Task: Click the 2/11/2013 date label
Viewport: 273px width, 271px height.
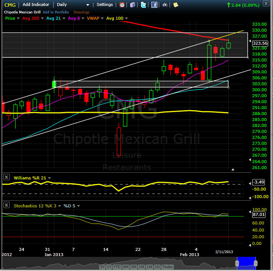Action: tap(224, 252)
